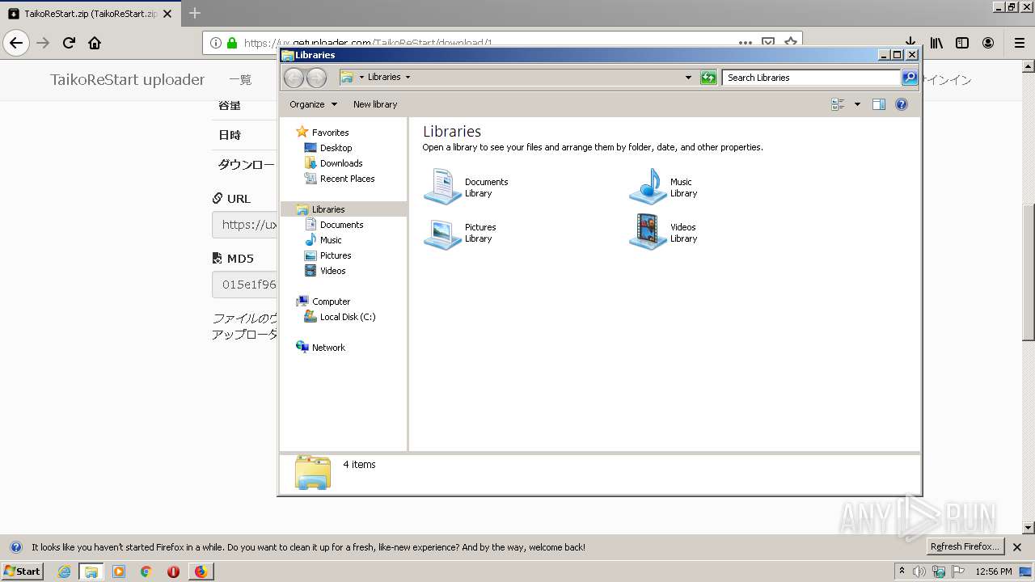
Task: Click the Explorer refresh address button
Action: [708, 78]
